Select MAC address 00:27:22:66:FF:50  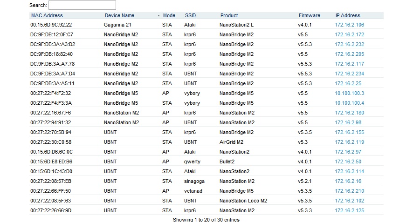coord(50,191)
